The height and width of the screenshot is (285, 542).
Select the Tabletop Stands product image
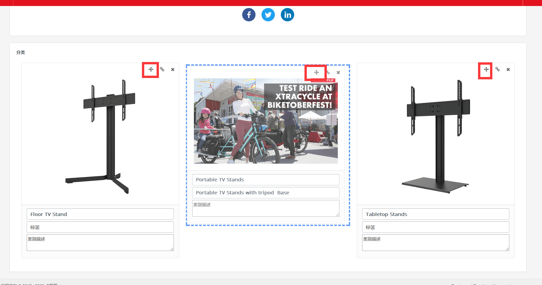[436, 137]
